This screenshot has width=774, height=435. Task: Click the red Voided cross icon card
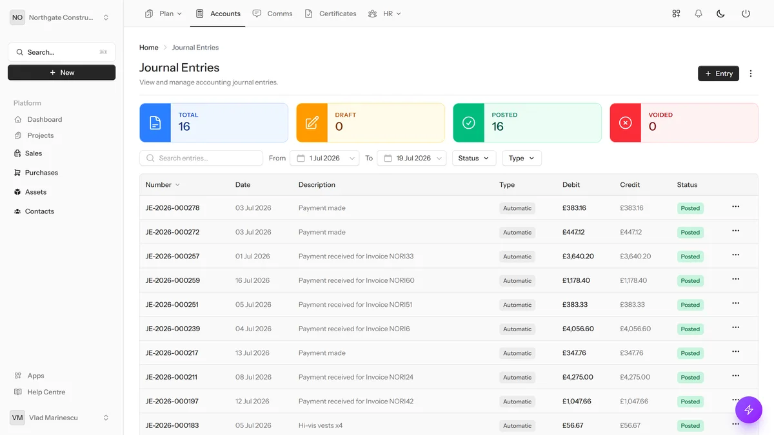(x=626, y=122)
